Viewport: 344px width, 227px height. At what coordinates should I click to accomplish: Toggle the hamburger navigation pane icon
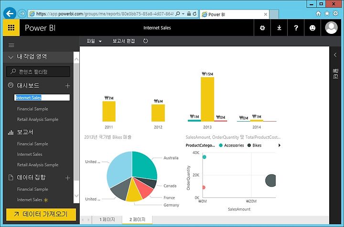pos(11,45)
